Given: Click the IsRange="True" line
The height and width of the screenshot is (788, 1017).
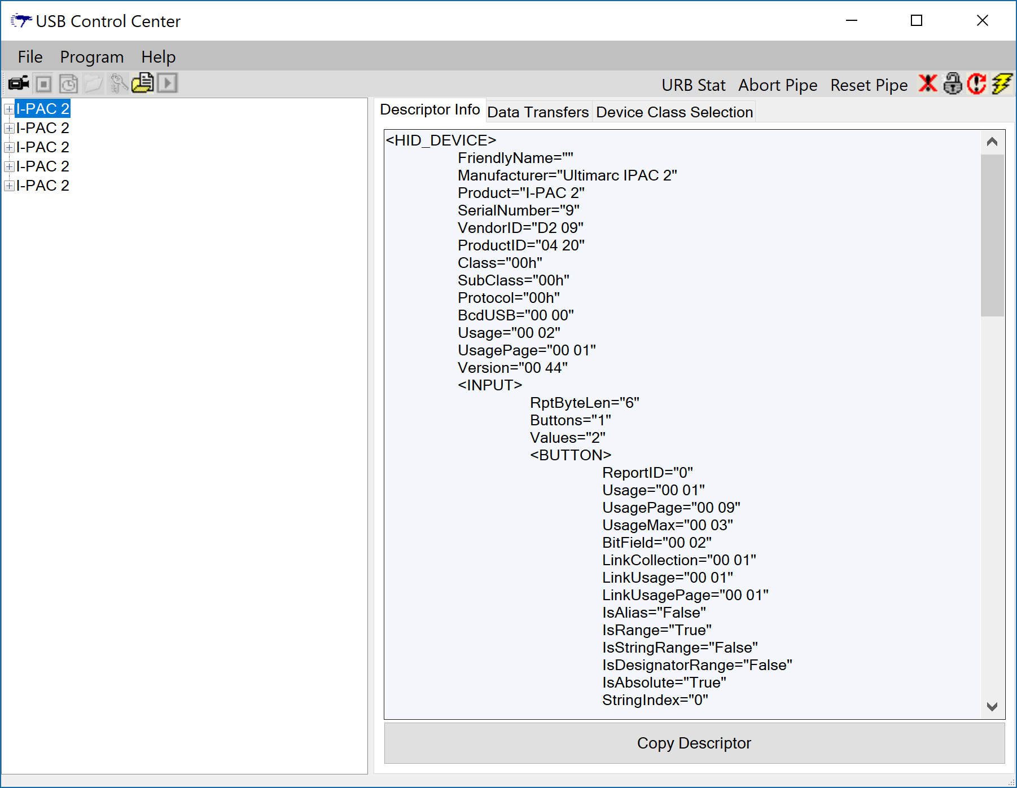Looking at the screenshot, I should (657, 630).
